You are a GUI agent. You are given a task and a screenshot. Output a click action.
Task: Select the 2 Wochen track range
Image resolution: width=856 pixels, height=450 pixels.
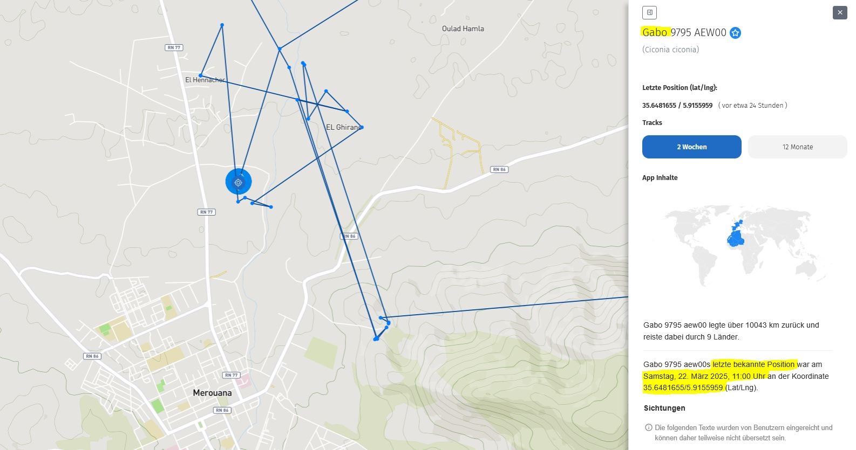(x=691, y=147)
